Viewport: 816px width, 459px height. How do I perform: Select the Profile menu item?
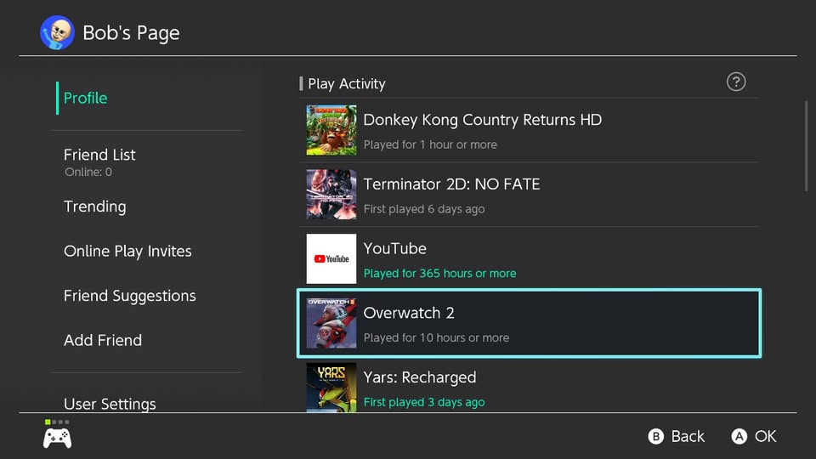[86, 98]
